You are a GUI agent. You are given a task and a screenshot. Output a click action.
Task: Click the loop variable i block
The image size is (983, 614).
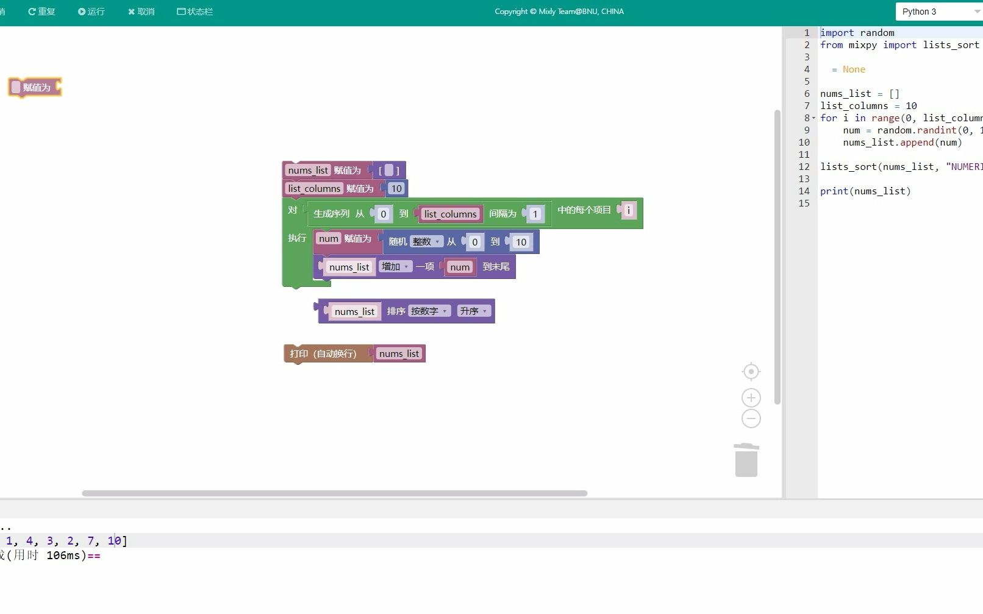pos(629,210)
